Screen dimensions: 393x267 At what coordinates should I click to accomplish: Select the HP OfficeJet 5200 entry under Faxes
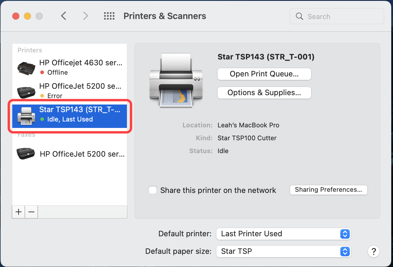70,154
